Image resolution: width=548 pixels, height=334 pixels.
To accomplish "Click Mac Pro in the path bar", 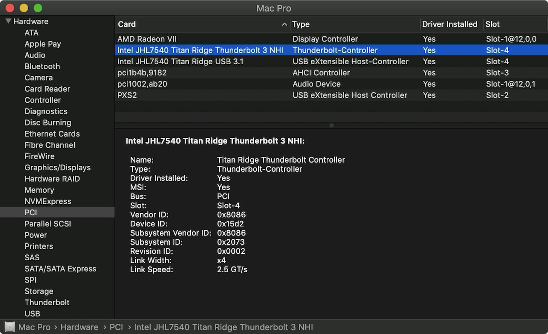I will [x=34, y=327].
